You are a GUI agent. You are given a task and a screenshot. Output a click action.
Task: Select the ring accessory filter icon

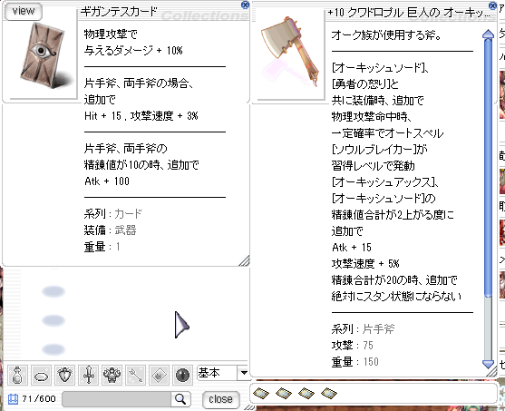41,375
